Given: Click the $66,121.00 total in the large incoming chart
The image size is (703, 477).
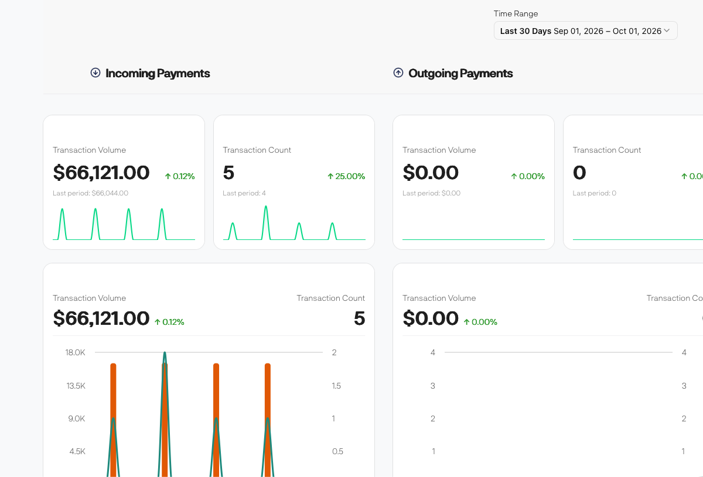Looking at the screenshot, I should click(x=101, y=318).
